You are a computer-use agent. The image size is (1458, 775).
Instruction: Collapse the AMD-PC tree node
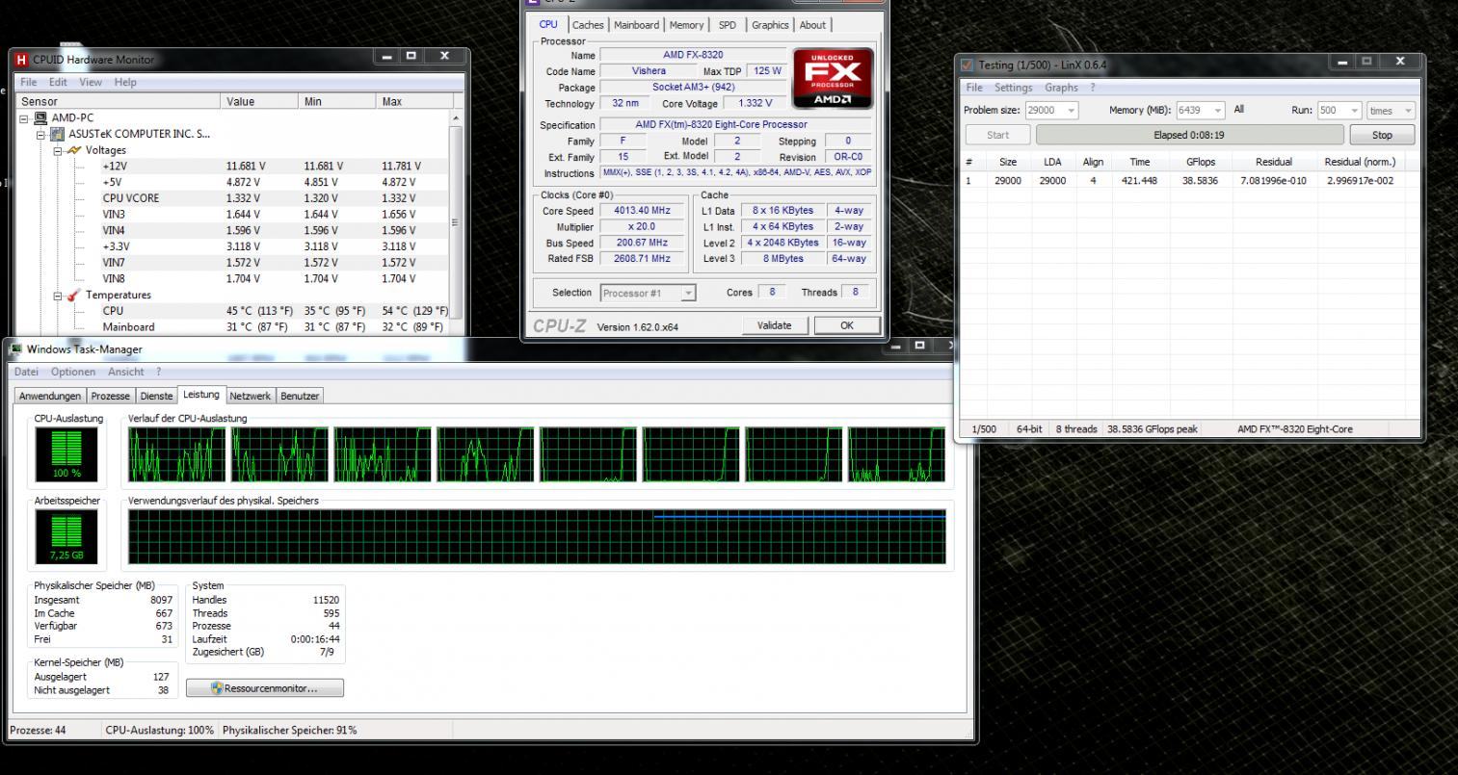pos(25,117)
